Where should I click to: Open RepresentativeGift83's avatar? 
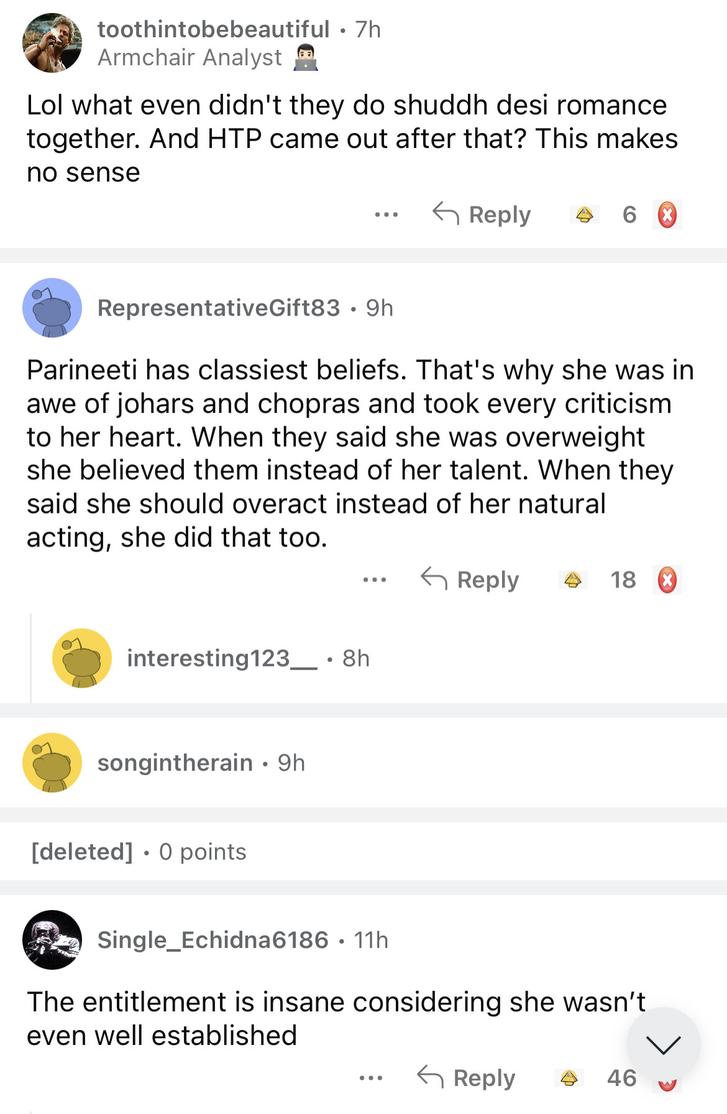(x=52, y=308)
